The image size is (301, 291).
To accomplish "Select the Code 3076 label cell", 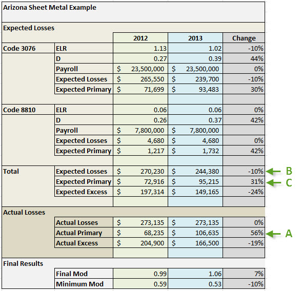I will point(28,48).
